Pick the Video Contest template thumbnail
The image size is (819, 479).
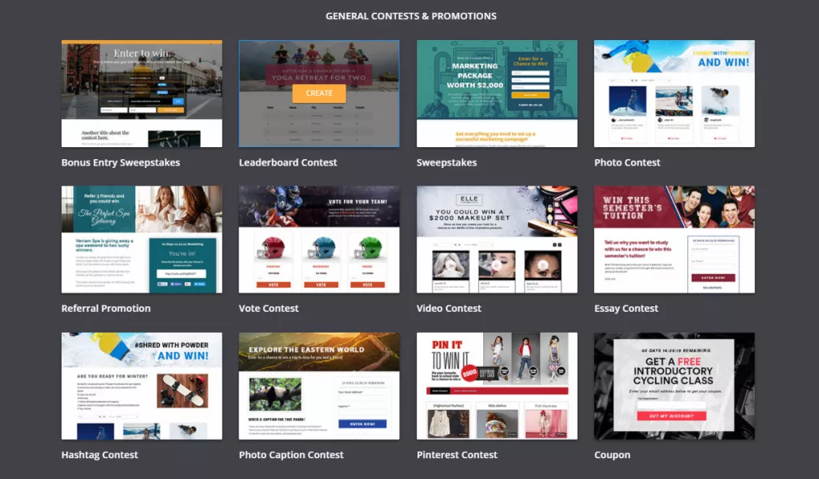pyautogui.click(x=497, y=239)
